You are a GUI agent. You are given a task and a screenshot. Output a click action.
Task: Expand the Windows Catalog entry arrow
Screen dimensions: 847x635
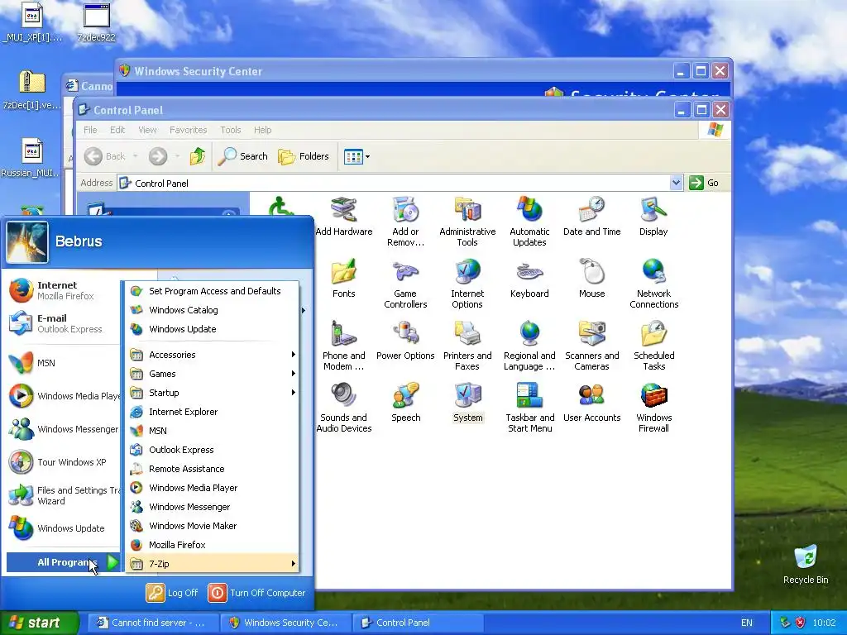pyautogui.click(x=304, y=310)
